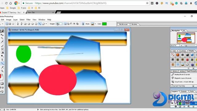Image resolution: width=197 pixels, height=111 pixels.
Task: Select the Brush tool in toolbox
Action: 2,46
